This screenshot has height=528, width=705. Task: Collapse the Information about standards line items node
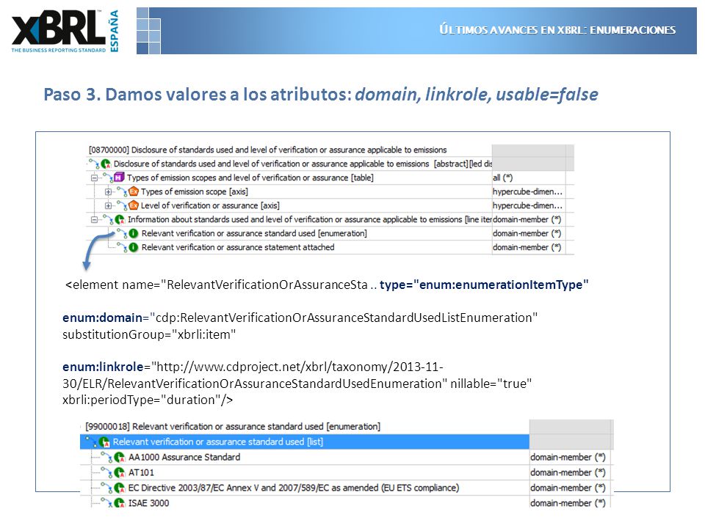pos(94,219)
